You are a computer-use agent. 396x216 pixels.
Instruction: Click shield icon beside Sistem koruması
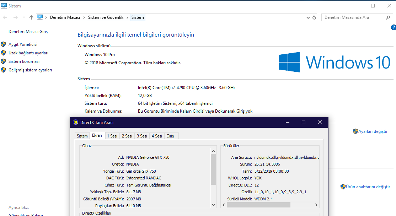click(x=3, y=61)
